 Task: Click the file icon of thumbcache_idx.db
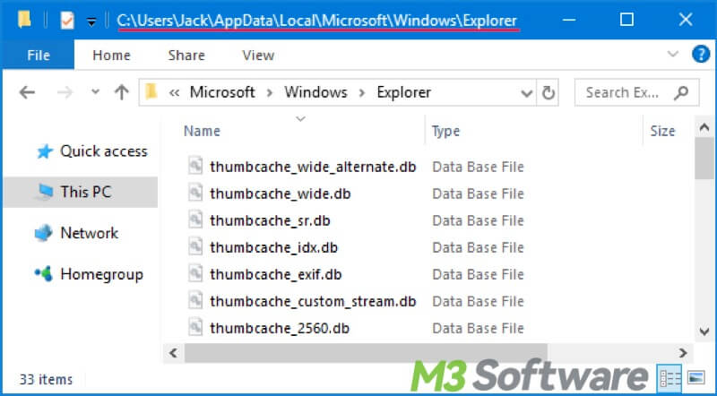coord(195,246)
